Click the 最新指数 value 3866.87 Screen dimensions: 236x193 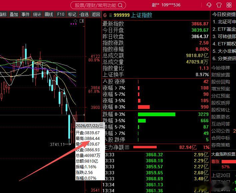point(200,24)
